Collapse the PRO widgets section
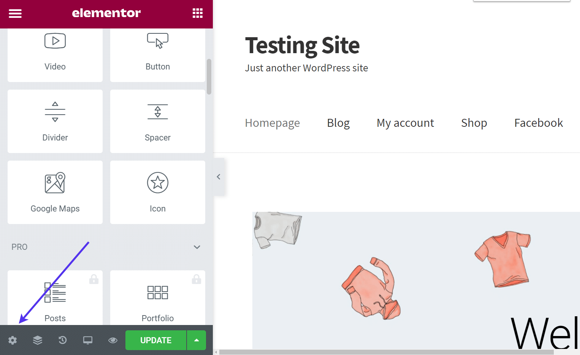The image size is (580, 355). pyautogui.click(x=197, y=247)
